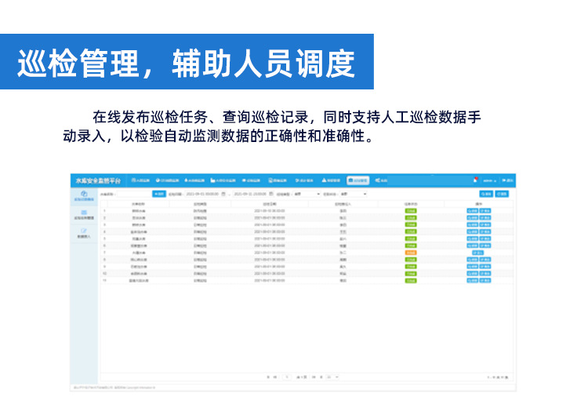The image size is (588, 415).
Task: Click the view button in row 9
Action: click(x=472, y=267)
